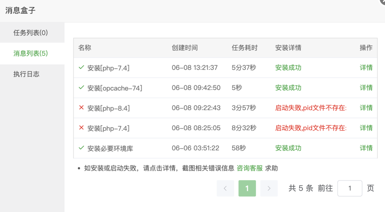Click the 前往 page number input field
Screen dimensions: 385x212
(350, 188)
